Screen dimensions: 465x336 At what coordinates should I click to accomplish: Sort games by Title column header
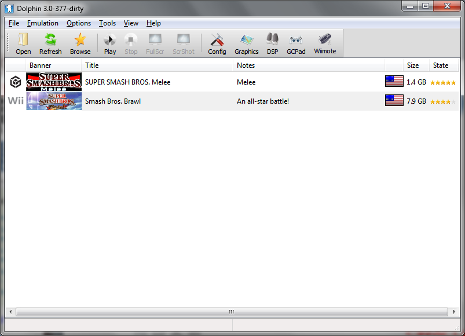[158, 65]
